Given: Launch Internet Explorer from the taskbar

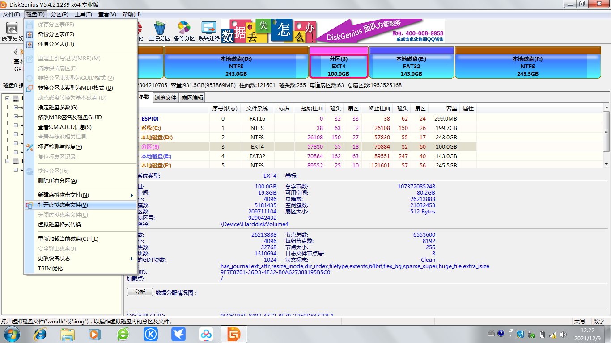Looking at the screenshot, I should (40, 334).
